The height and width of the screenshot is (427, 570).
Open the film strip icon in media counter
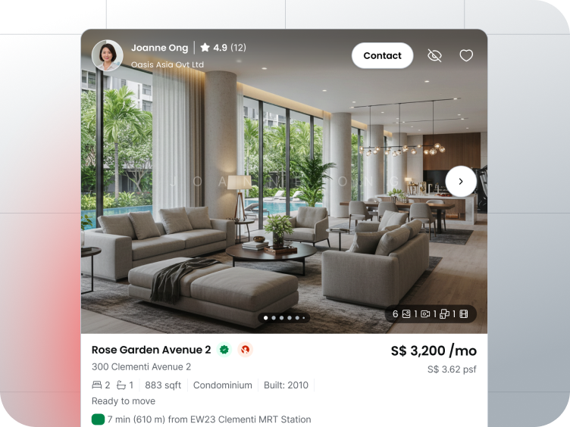[464, 313]
